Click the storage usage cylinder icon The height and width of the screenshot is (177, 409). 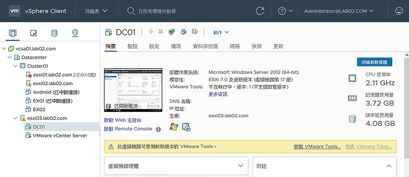tap(352, 119)
